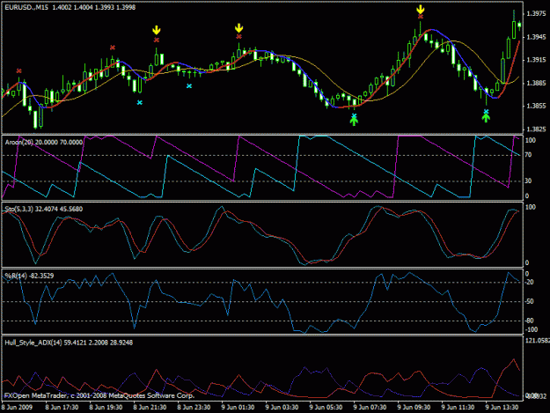Select the red X marker near 8 Jun 20:30
Image resolution: width=550 pixels, height=413 pixels.
click(113, 48)
